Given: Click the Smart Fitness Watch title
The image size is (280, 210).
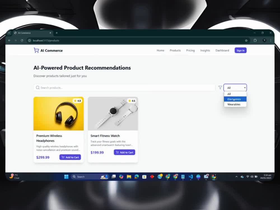Looking at the screenshot, I should click(105, 136).
